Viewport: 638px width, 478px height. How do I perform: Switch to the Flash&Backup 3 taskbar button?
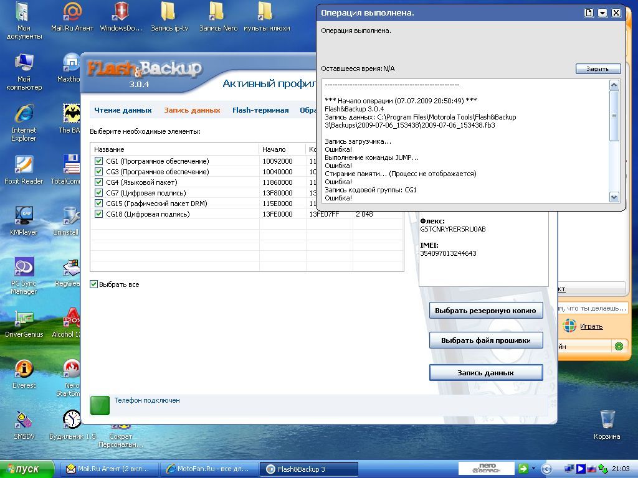tap(309, 469)
